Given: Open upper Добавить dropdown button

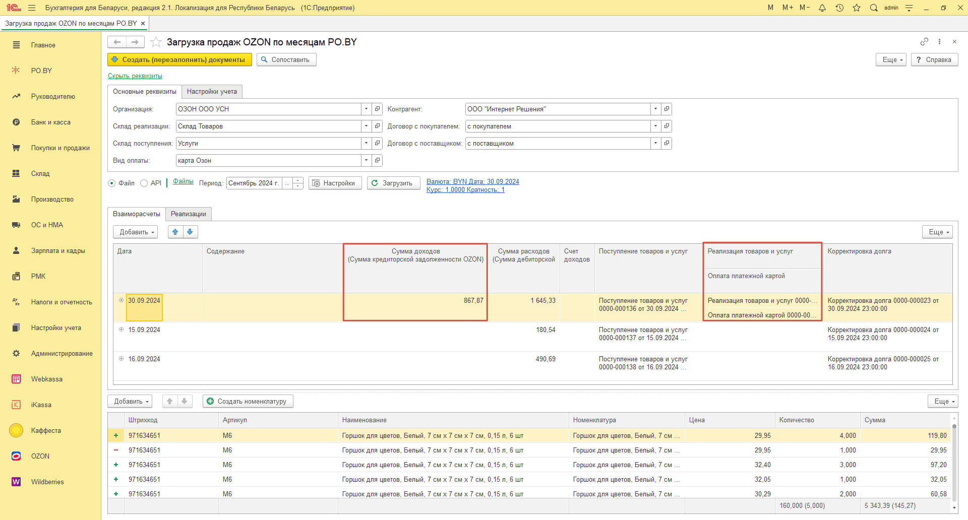Looking at the screenshot, I should pyautogui.click(x=135, y=232).
